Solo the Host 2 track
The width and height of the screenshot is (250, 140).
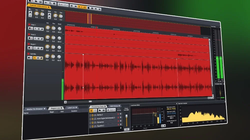coord(35,38)
